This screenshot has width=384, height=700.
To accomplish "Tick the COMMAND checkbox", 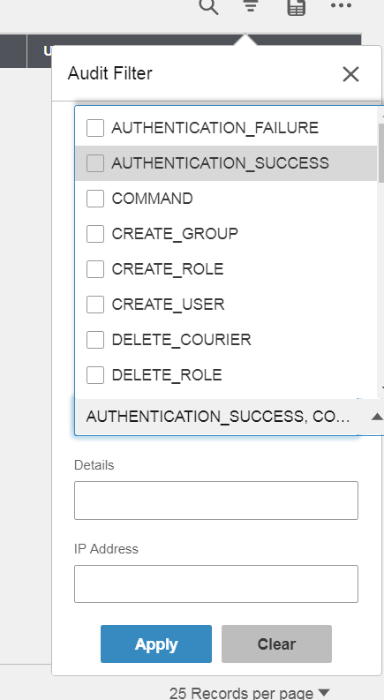I will click(95, 199).
